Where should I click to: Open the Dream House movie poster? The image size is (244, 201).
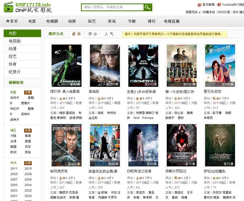(220, 145)
